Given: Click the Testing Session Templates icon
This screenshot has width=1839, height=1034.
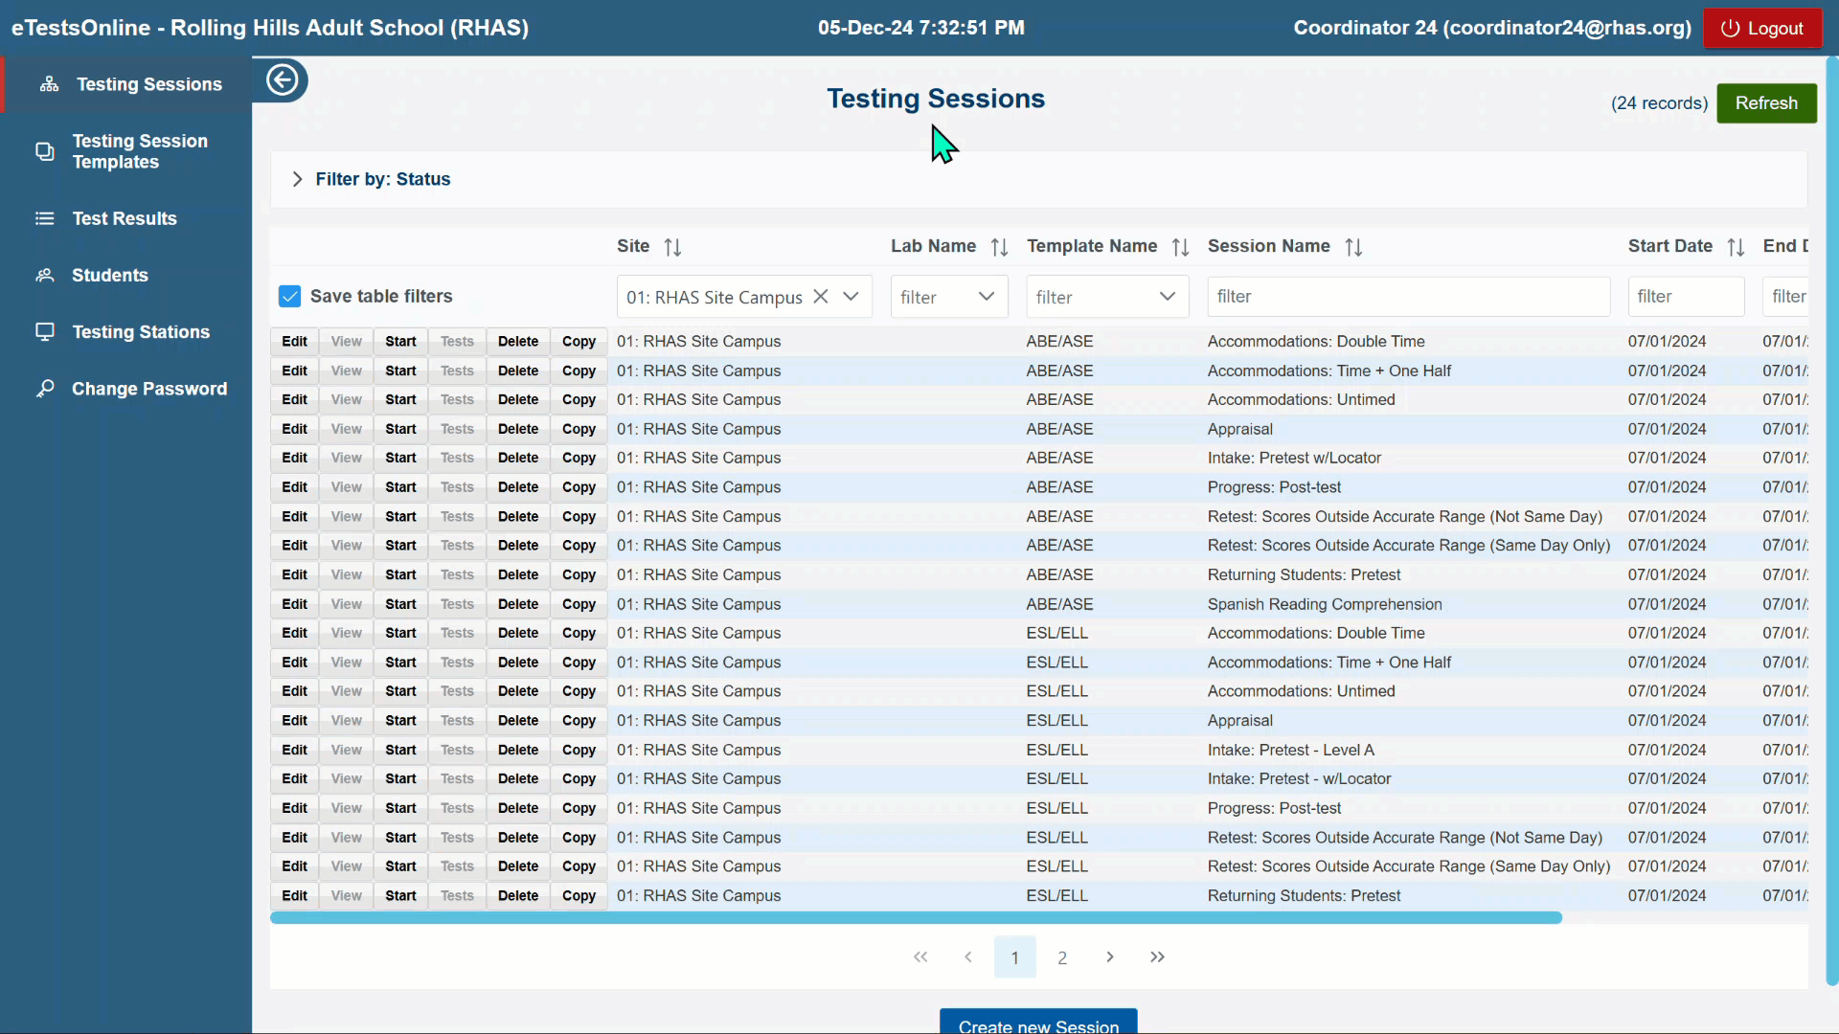Looking at the screenshot, I should tap(45, 151).
